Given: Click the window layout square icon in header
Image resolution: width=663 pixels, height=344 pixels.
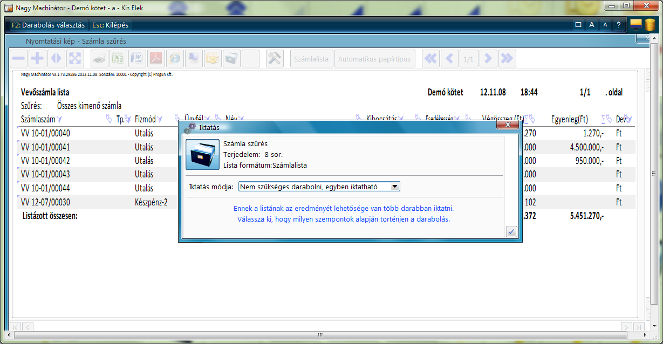Looking at the screenshot, I should 578,25.
